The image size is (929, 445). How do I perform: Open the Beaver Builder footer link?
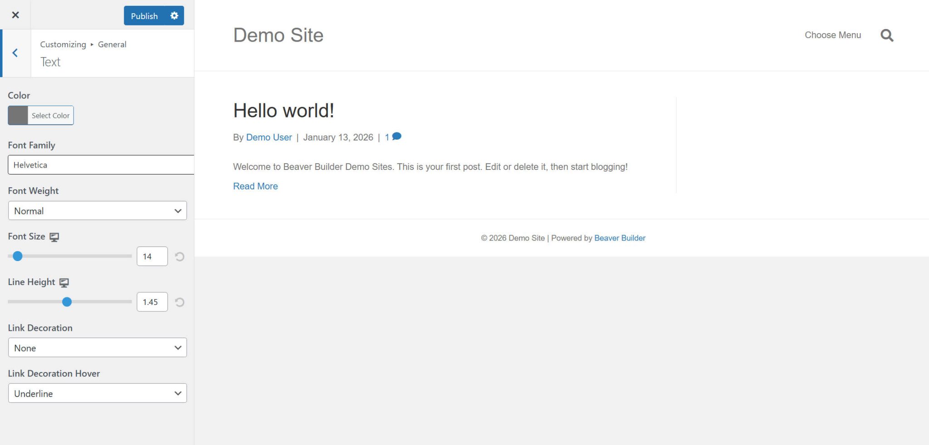click(x=620, y=238)
